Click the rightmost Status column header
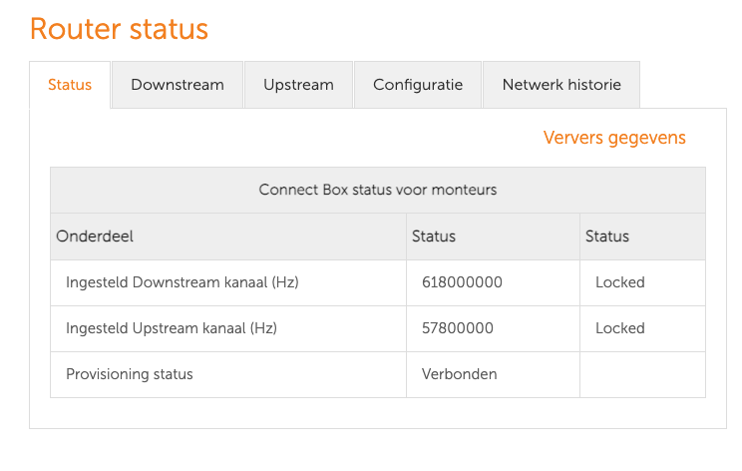Viewport: 742px width, 471px height. click(607, 236)
